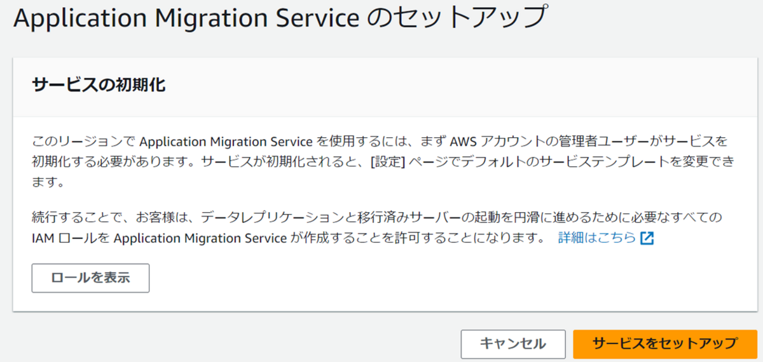Click the paragraph beginning 続行することで
Image resolution: width=763 pixels, height=362 pixels.
[378, 229]
